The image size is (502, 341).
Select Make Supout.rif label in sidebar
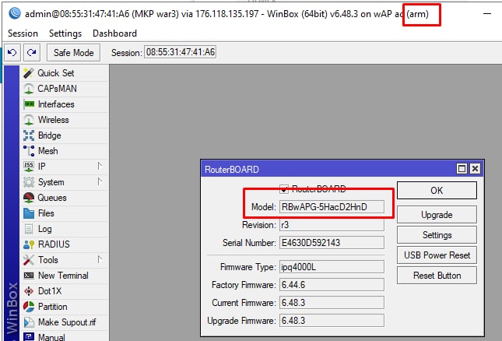(67, 322)
